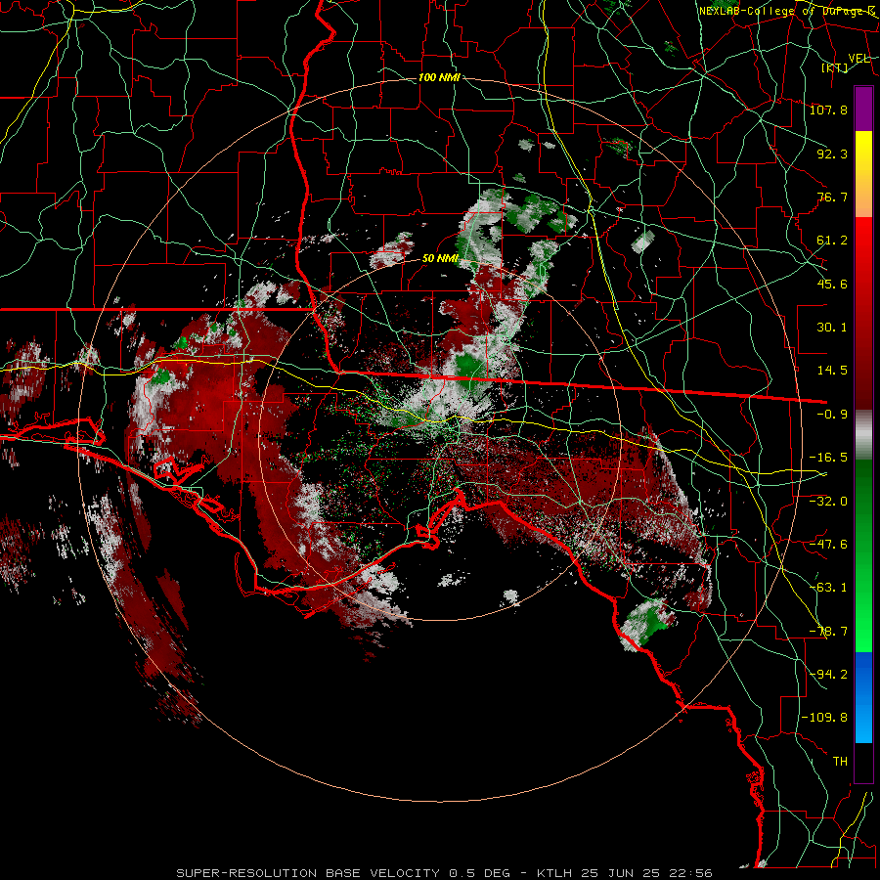Click the 100 NMI range ring label

pos(439,77)
